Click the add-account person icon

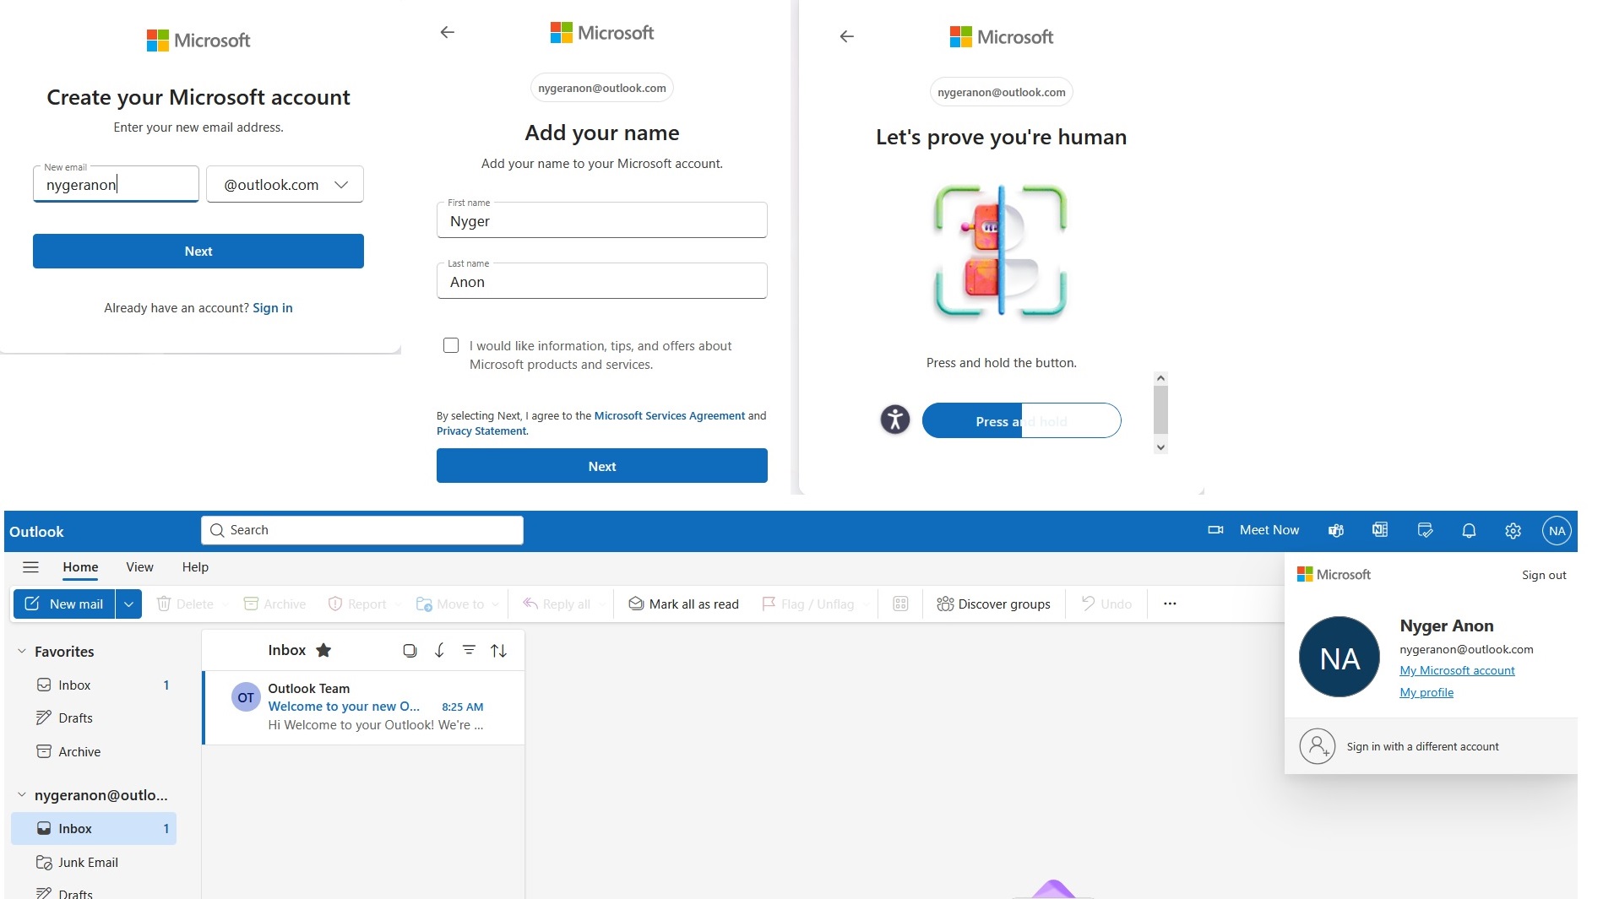point(1317,746)
